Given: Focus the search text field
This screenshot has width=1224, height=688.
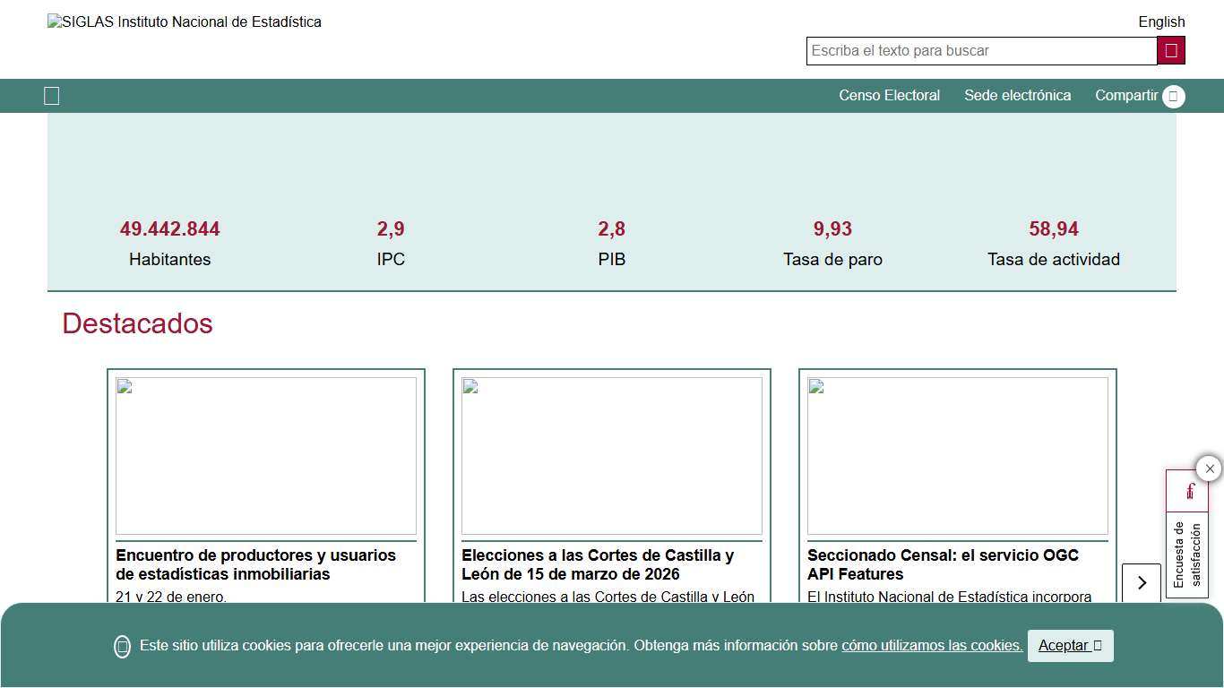Looking at the screenshot, I should (x=981, y=51).
